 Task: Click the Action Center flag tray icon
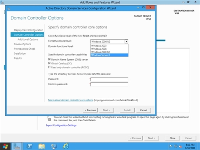tap(171, 146)
